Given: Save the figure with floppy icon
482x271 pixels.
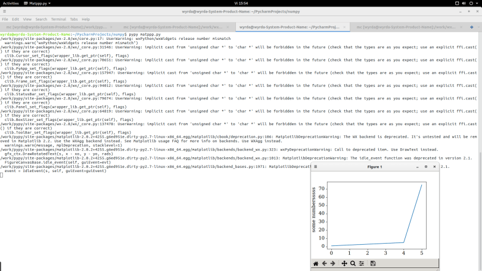Looking at the screenshot, I should coord(373,263).
